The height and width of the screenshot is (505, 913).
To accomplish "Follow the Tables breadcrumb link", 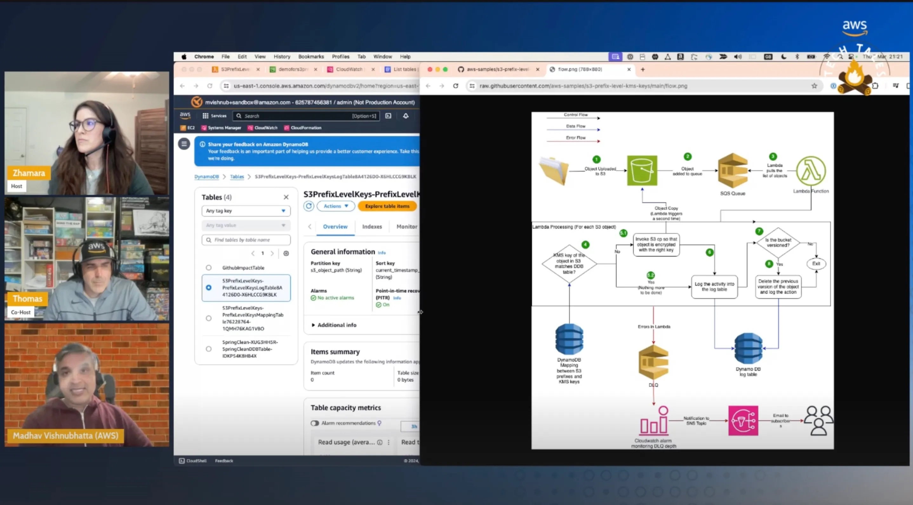I will [x=237, y=177].
